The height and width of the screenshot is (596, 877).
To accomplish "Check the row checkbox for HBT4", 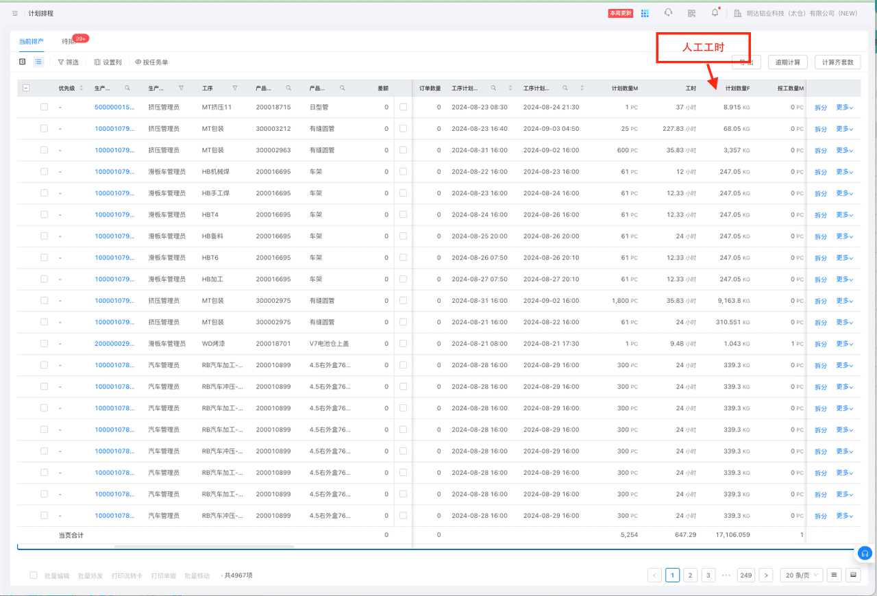I will 44,214.
